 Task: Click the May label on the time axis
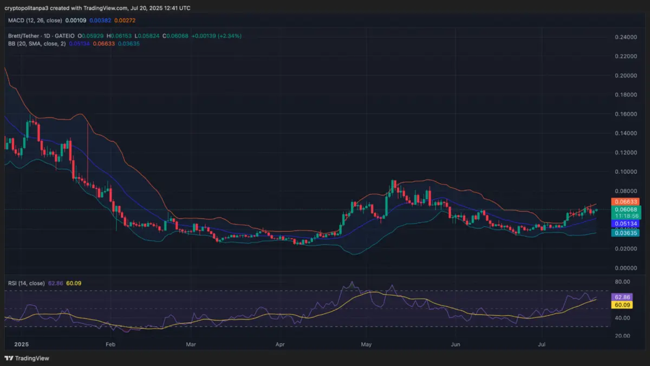pos(366,344)
